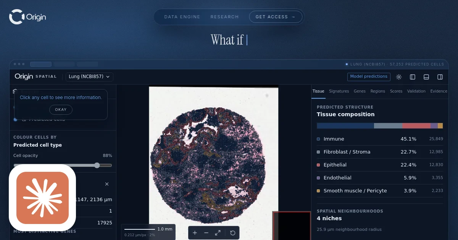Viewport: 458px width, 240px height.
Task: Select the Epithelial row label
Action: [335, 165]
